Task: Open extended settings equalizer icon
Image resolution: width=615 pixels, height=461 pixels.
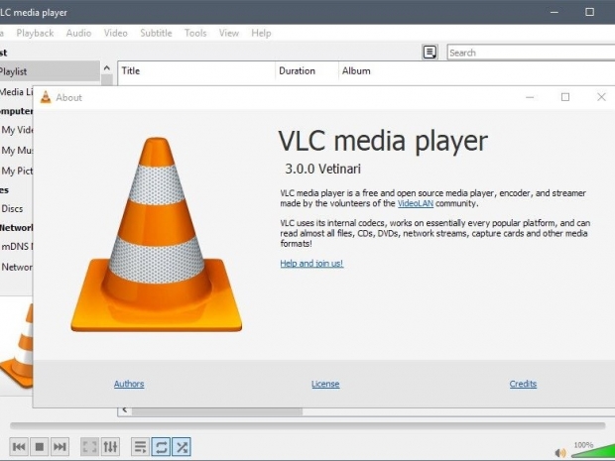Action: 111,447
